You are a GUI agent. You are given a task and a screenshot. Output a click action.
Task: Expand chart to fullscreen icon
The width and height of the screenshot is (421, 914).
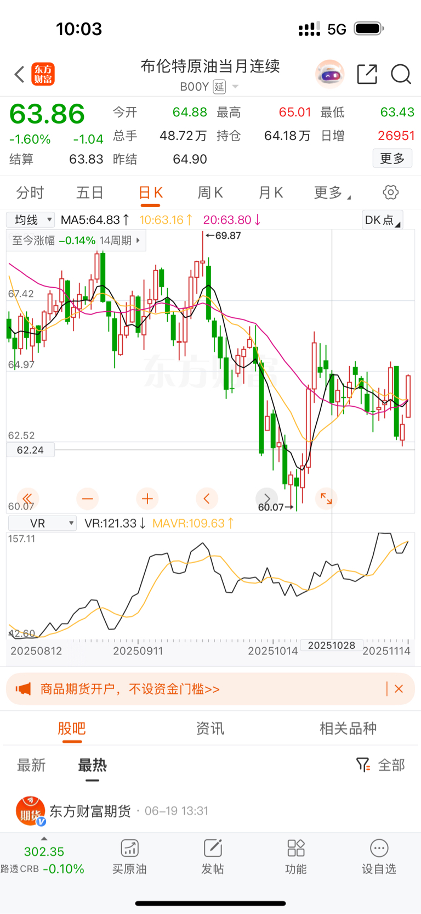[326, 498]
